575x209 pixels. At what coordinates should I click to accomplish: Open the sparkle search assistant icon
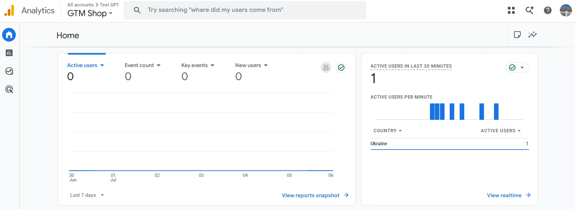(x=529, y=10)
